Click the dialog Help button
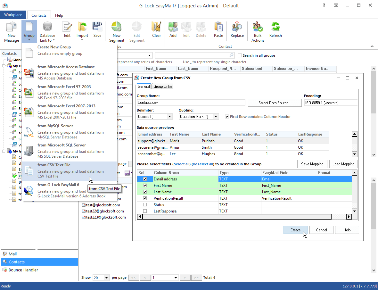Image resolution: width=378 pixels, height=290 pixels. pos(347,230)
